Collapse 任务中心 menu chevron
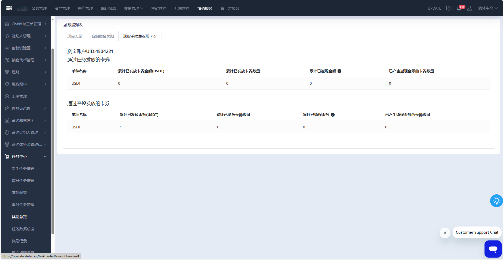Viewport: 503px width, 260px height. [x=45, y=157]
